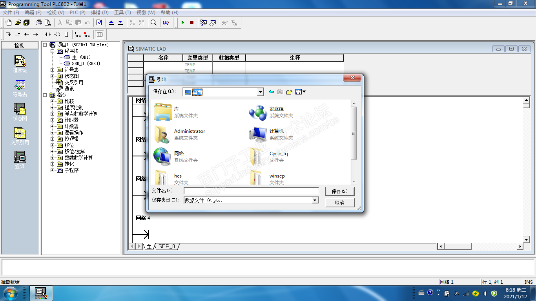Click the 检视 panel header button
Viewport: 536px width, 301px height.
[x=19, y=45]
